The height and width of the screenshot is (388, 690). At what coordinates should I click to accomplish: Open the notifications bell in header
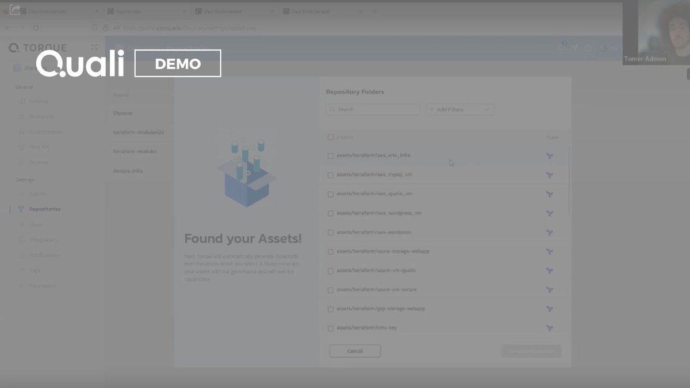pos(562,47)
